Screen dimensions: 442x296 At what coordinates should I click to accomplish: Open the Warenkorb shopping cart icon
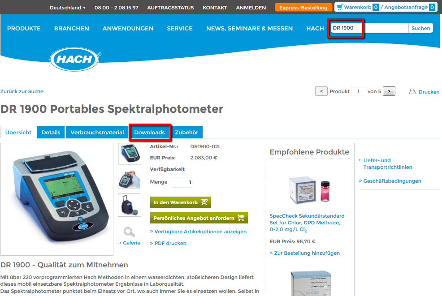(340, 7)
